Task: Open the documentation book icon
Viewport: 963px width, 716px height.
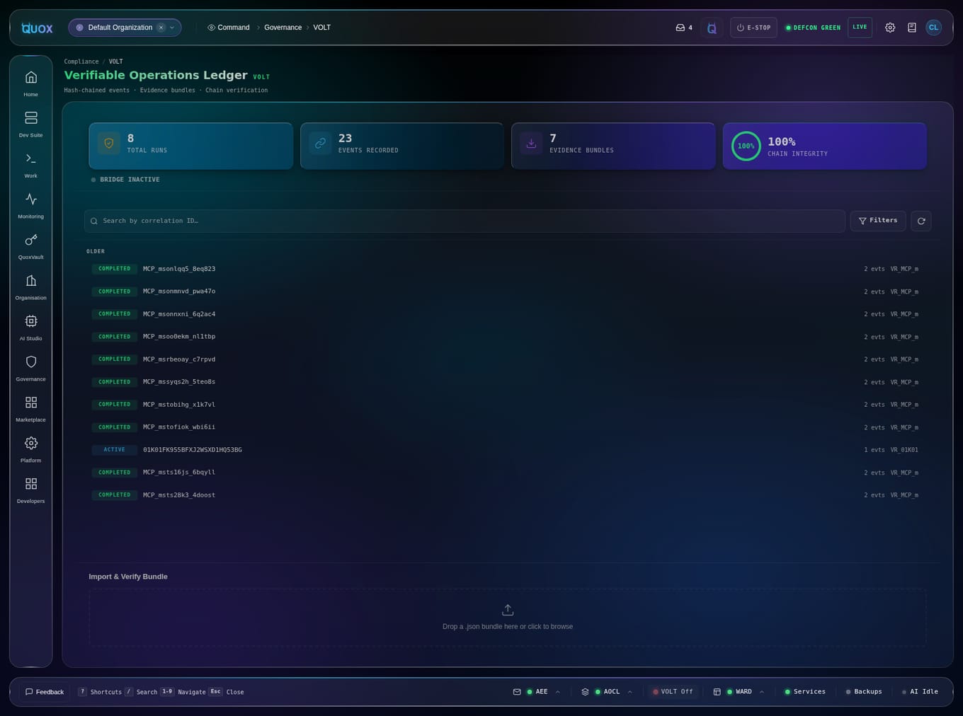Action: (x=912, y=28)
